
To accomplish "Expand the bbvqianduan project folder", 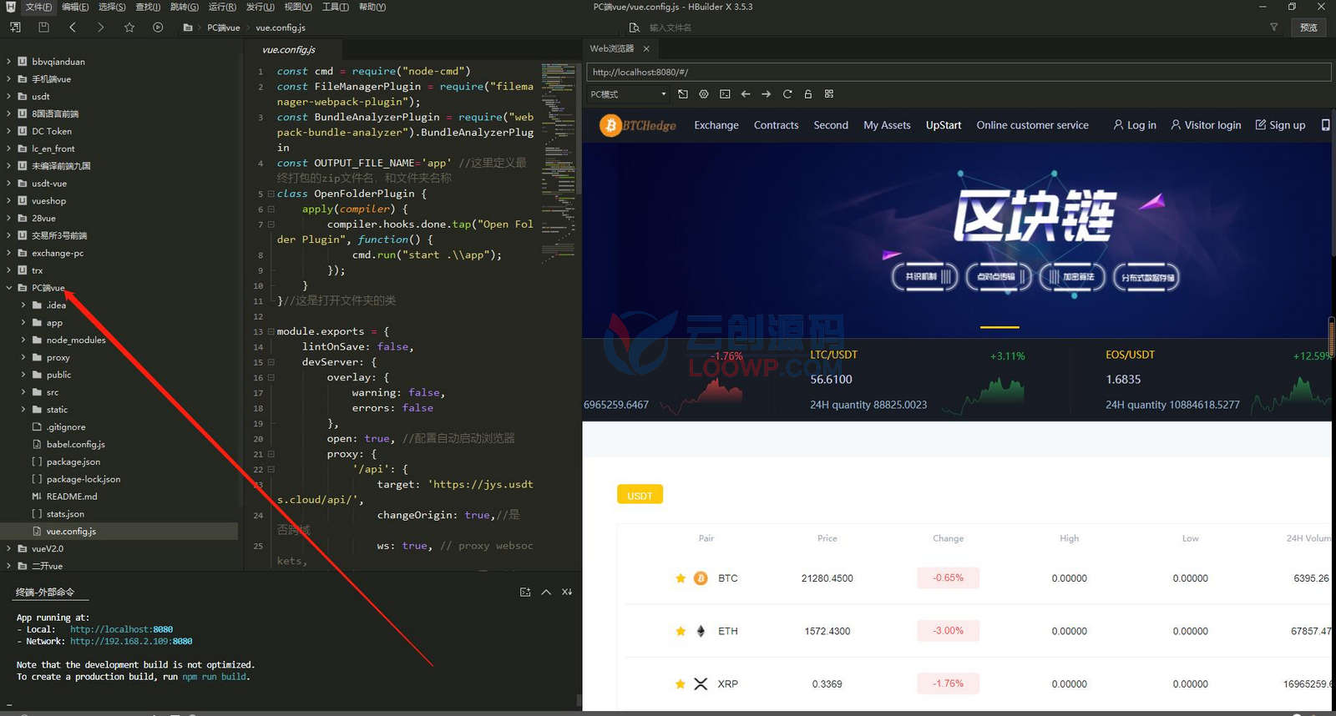I will click(x=9, y=62).
